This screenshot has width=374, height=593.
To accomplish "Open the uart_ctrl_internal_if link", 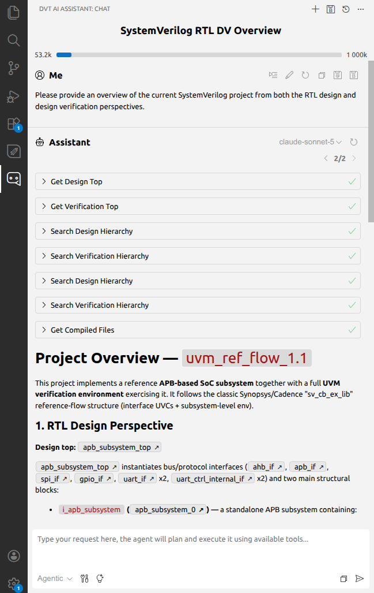I will tap(213, 479).
